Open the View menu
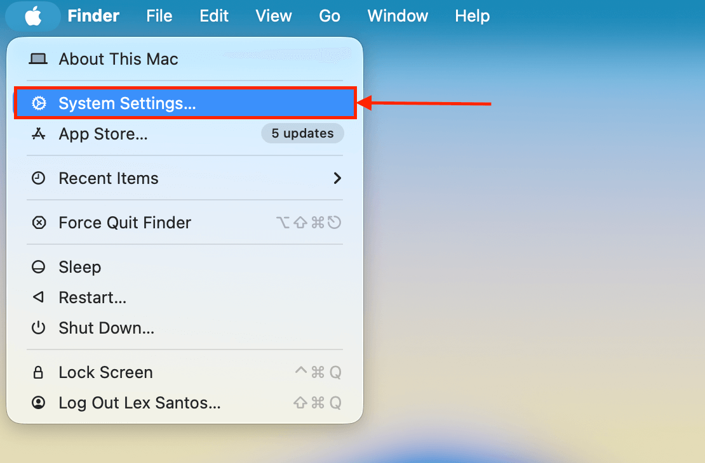 [x=274, y=16]
